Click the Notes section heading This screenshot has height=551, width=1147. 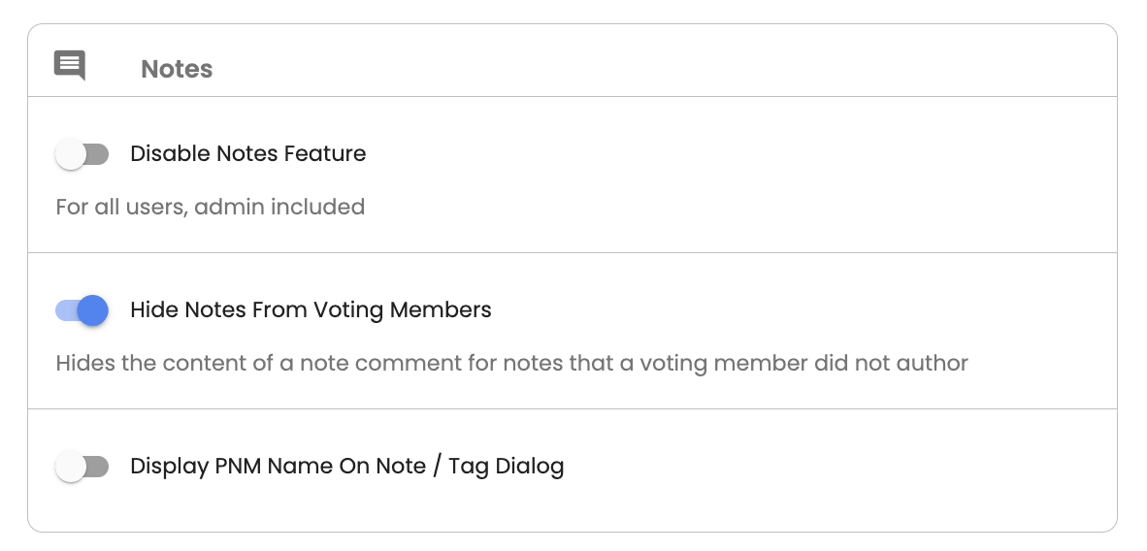point(177,69)
